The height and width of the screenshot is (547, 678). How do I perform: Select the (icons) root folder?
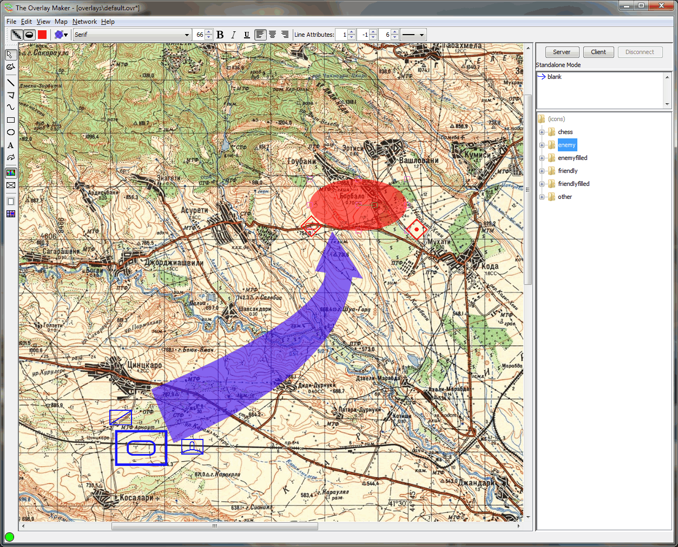(x=556, y=119)
